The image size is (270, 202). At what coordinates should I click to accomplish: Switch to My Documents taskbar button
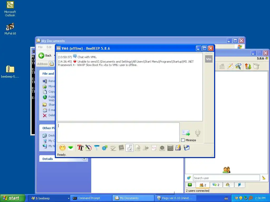coord(133,198)
